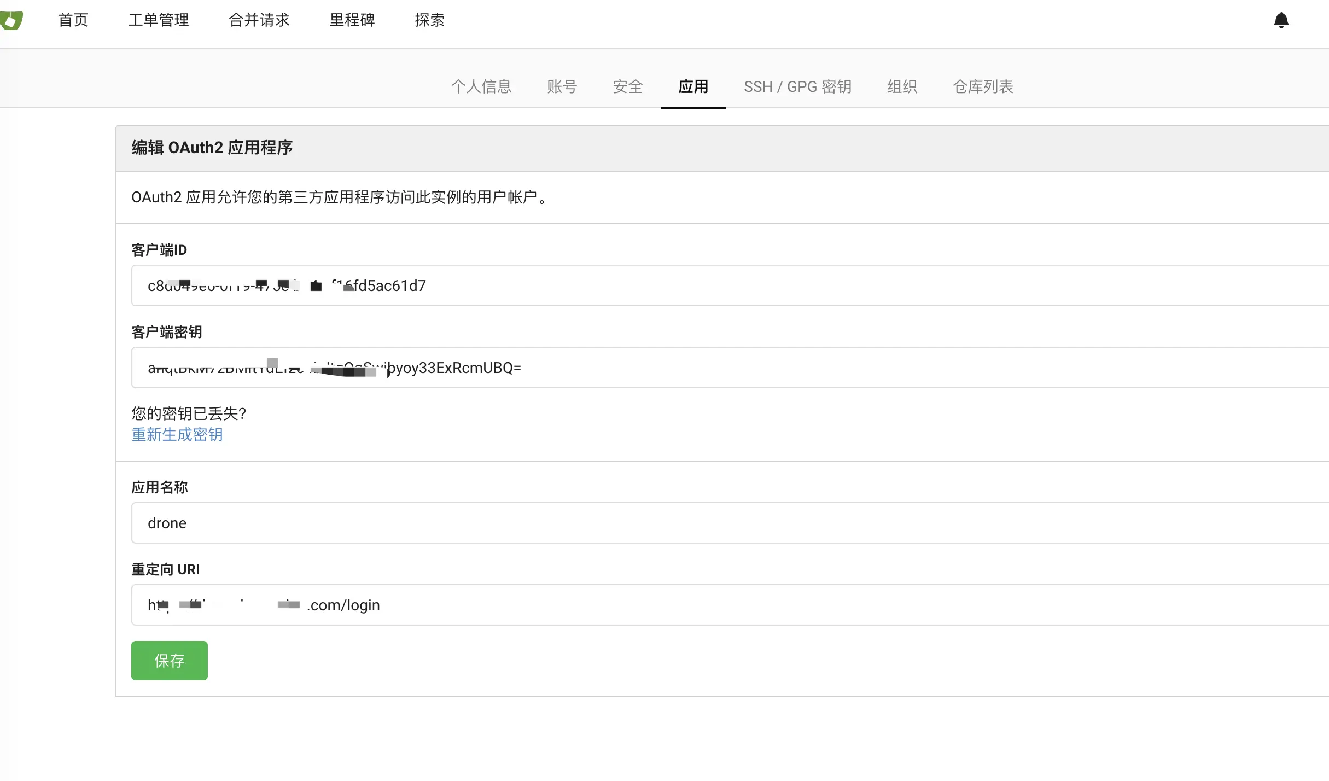1329x781 pixels.
Task: Open 合并请求 in the navigation bar
Action: [259, 20]
